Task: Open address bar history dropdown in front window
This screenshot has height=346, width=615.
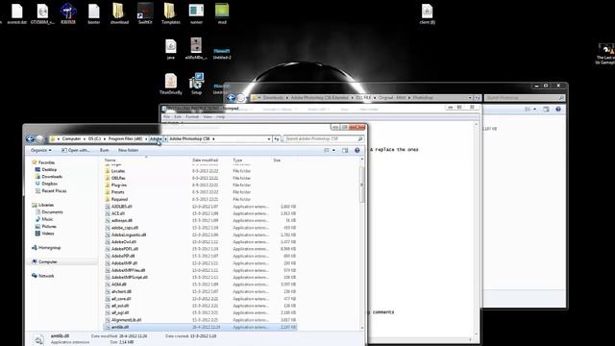Action: click(269, 138)
